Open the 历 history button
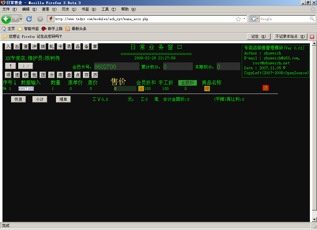Image resolution: width=317 pixels, height=230 pixels. (95, 75)
